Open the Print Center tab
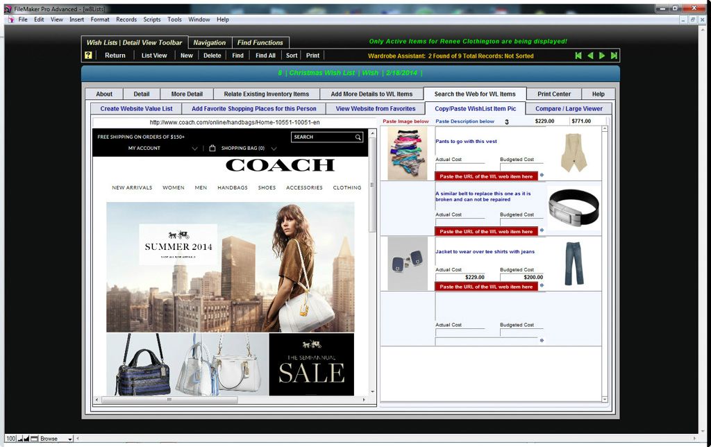Viewport: 711px width, 447px height. pyautogui.click(x=554, y=94)
